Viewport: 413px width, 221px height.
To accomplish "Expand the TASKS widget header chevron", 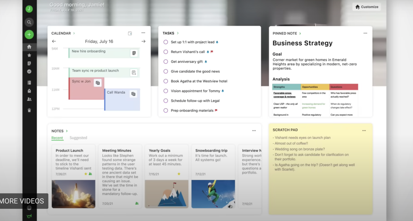I will 178,33.
